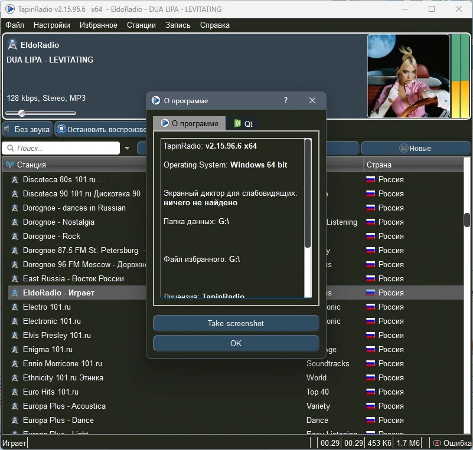Select station Europa Plus - Dance

point(58,420)
